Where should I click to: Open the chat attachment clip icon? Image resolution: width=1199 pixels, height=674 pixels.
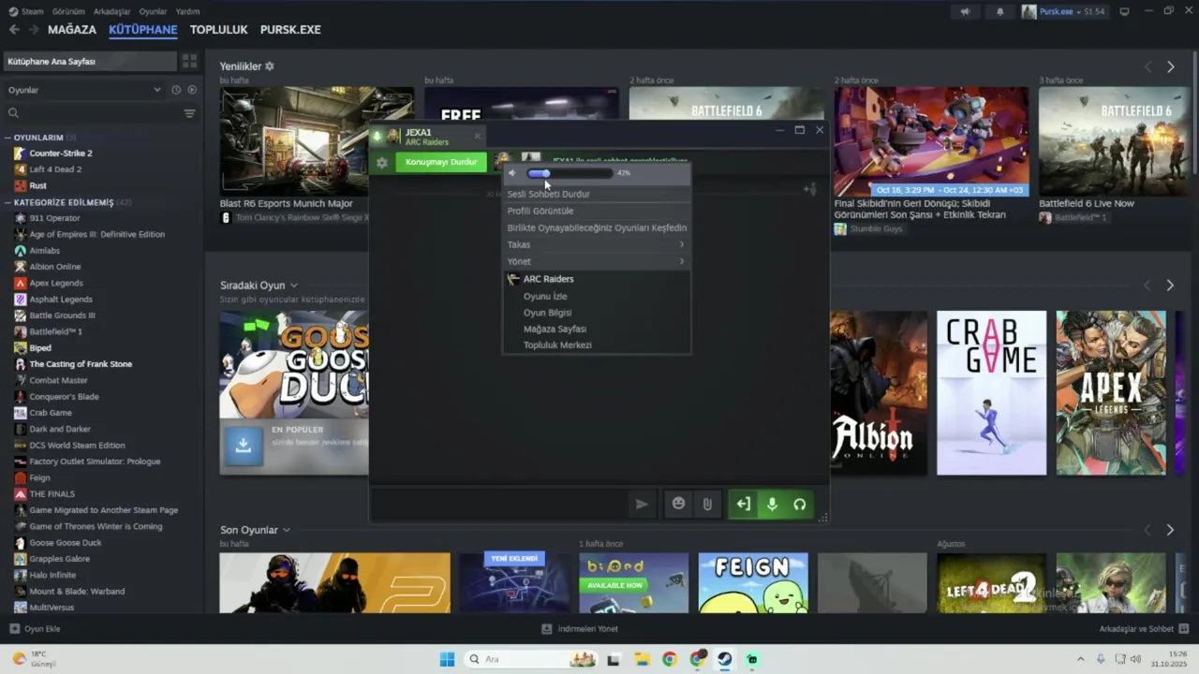[707, 504]
